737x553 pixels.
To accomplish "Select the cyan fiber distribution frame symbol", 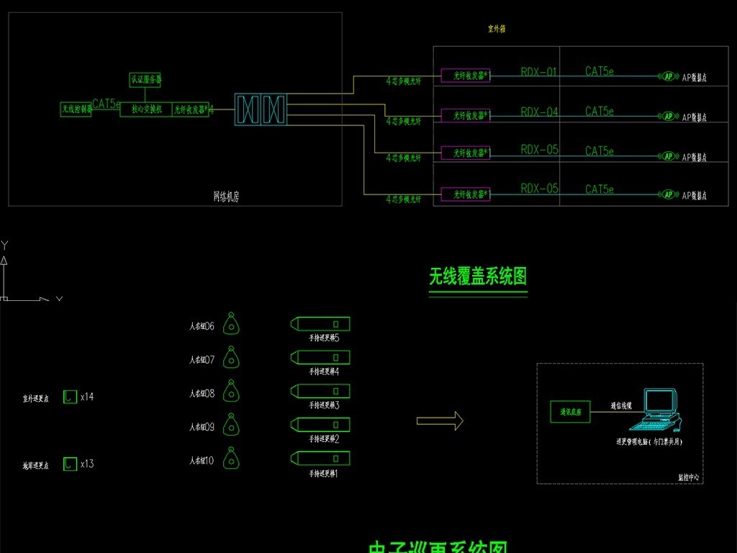I will coord(261,109).
